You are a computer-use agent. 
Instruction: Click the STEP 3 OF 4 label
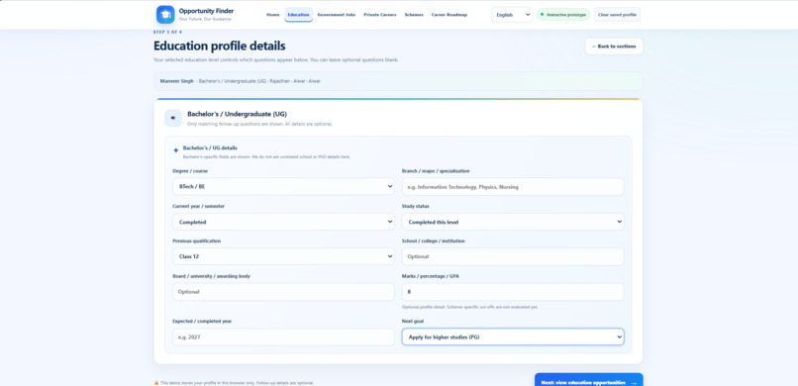(167, 32)
